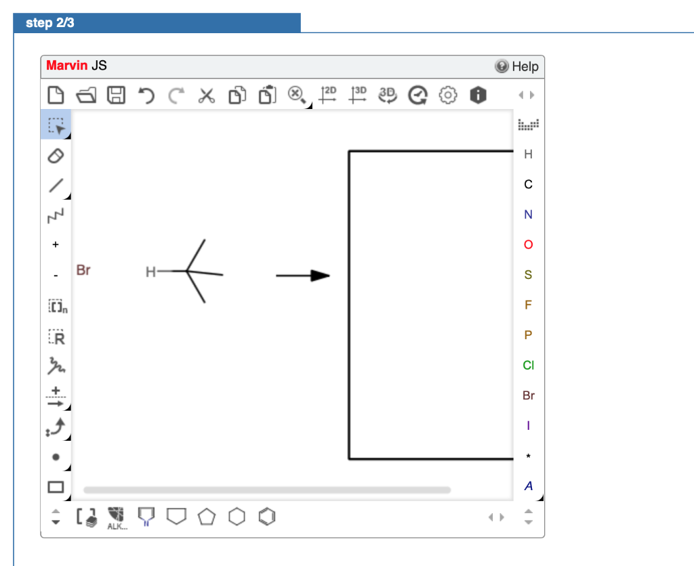The image size is (694, 566).
Task: Enable the positive charge tool
Action: pyautogui.click(x=56, y=244)
